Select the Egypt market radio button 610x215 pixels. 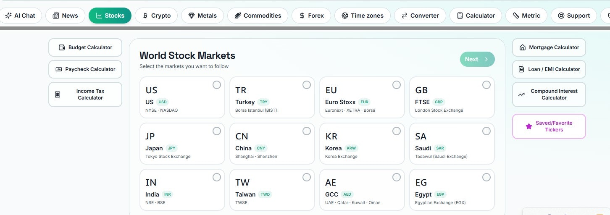pyautogui.click(x=486, y=177)
